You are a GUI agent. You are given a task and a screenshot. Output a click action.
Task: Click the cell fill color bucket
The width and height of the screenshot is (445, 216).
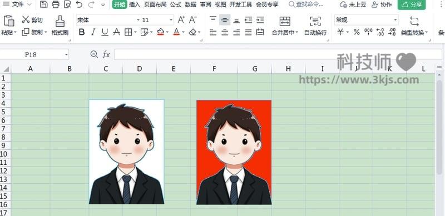(160, 32)
